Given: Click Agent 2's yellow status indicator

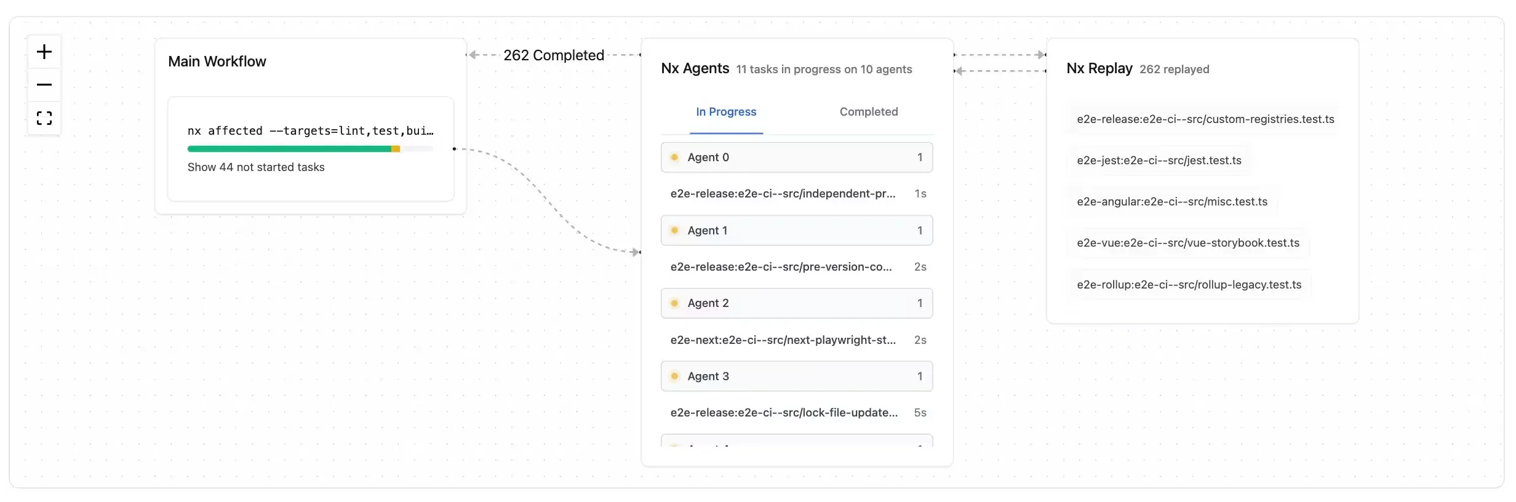Looking at the screenshot, I should point(674,303).
